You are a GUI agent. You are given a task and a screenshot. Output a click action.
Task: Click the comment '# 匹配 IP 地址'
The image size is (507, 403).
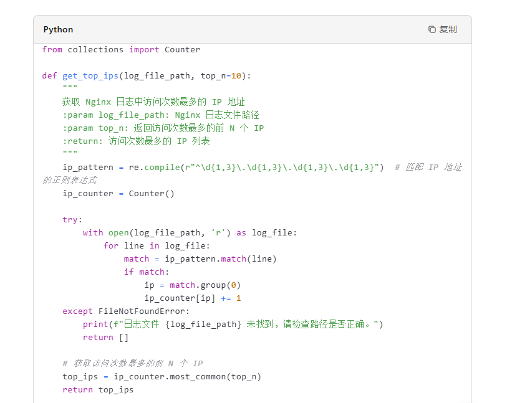[x=428, y=168]
